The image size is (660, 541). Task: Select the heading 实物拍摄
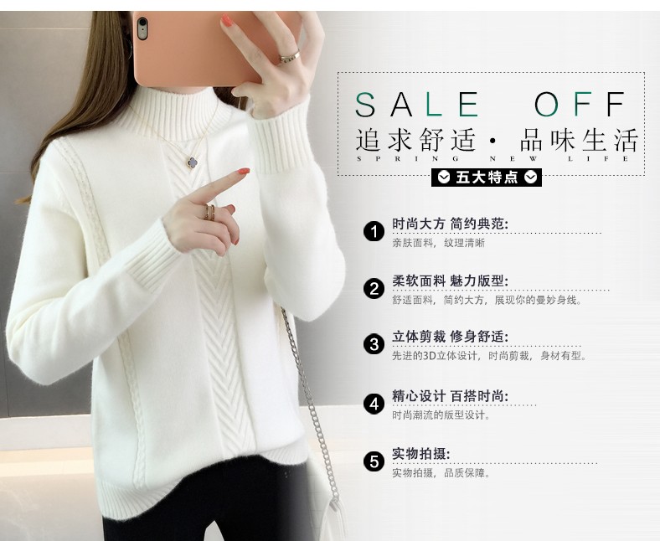coord(421,453)
